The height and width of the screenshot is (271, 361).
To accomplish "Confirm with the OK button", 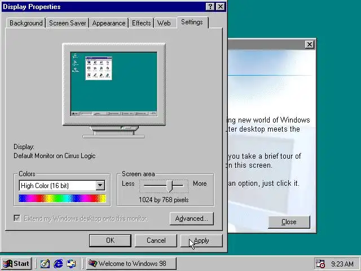I will [x=110, y=241].
